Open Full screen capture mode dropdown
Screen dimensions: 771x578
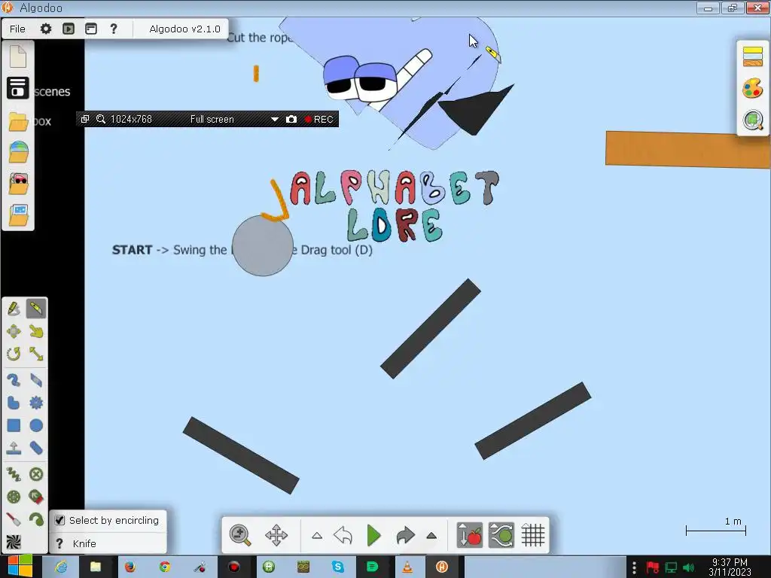point(274,120)
